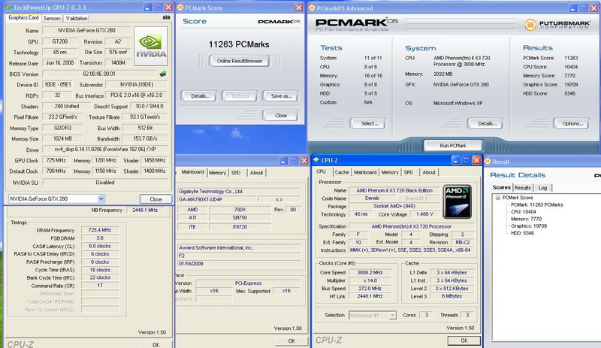The image size is (601, 348).
Task: Open SPD tab in CPU-Z processor window
Action: [409, 173]
